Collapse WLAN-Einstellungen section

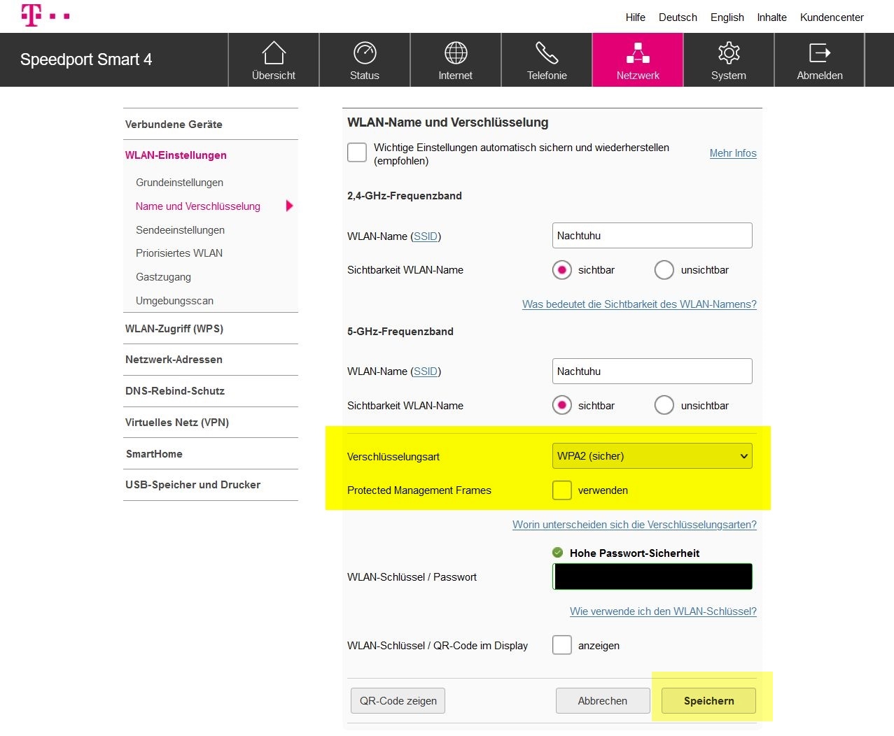(211, 155)
